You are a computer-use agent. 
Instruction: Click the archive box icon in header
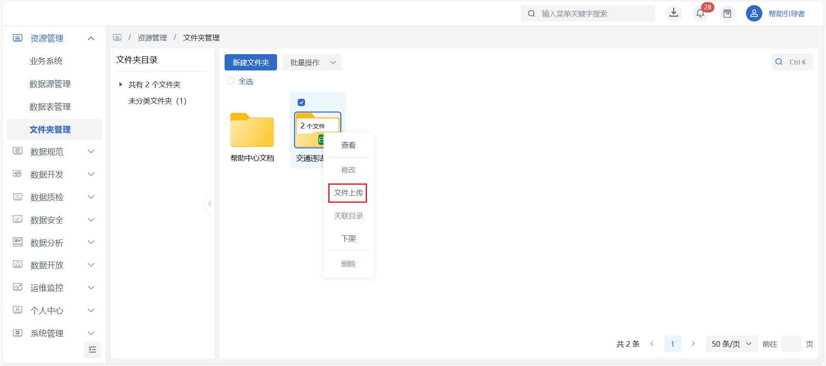pyautogui.click(x=727, y=14)
